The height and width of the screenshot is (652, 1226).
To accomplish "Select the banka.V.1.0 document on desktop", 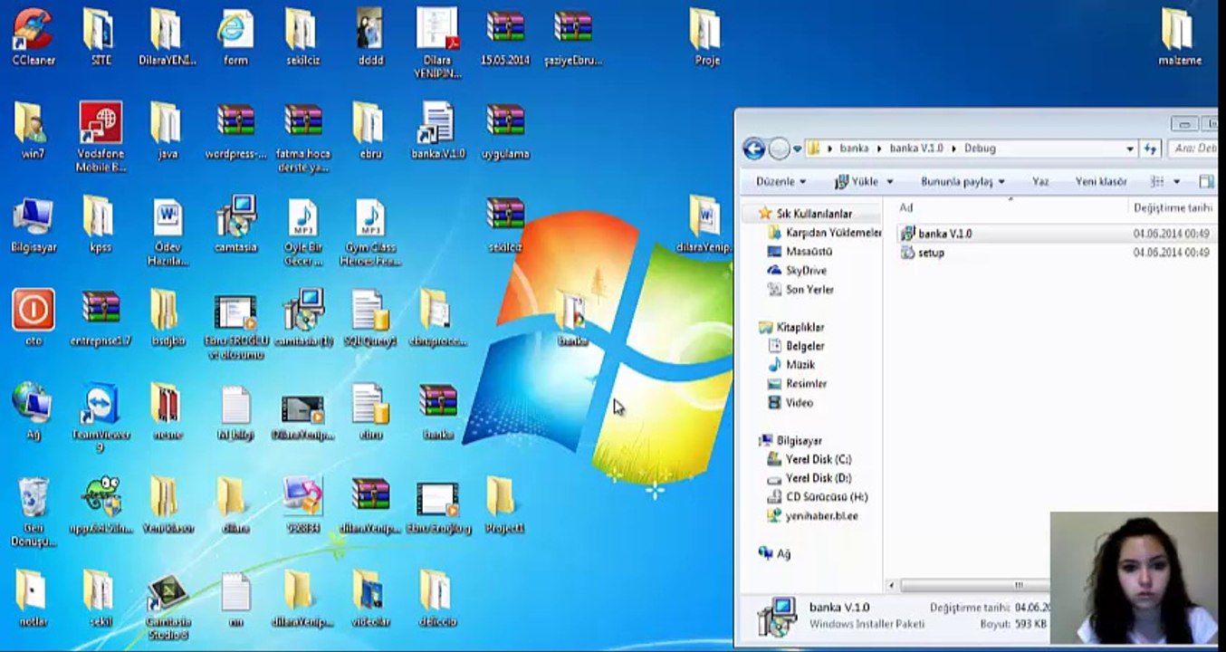I will [437, 131].
